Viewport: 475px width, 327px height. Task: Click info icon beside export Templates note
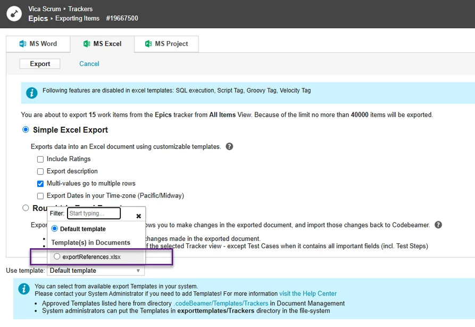24,289
